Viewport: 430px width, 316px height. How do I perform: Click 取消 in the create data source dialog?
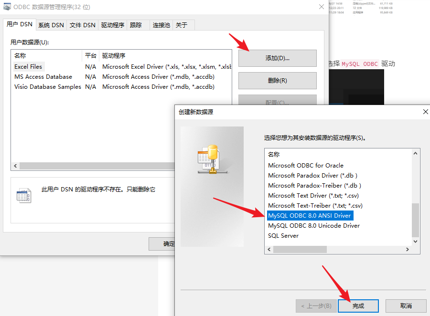click(x=406, y=306)
